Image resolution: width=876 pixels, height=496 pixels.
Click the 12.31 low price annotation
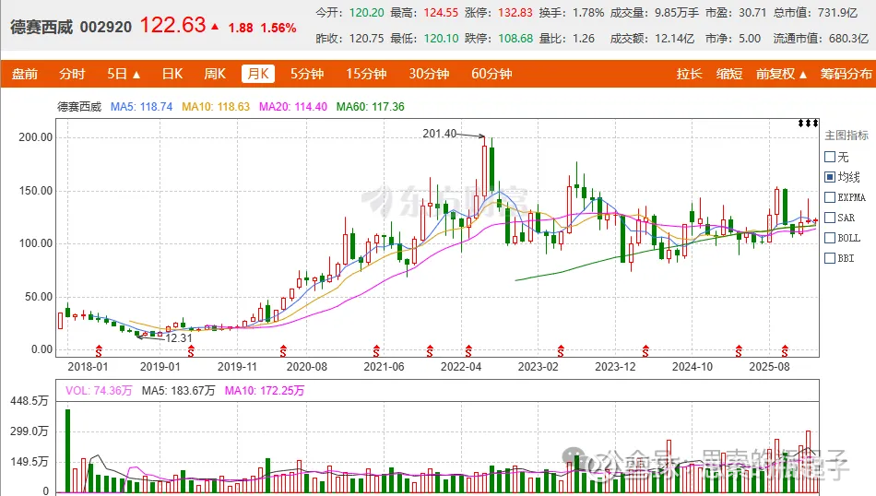pos(179,338)
